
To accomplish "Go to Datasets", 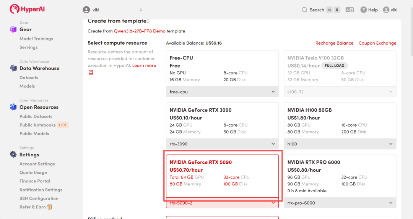I will pos(29,77).
